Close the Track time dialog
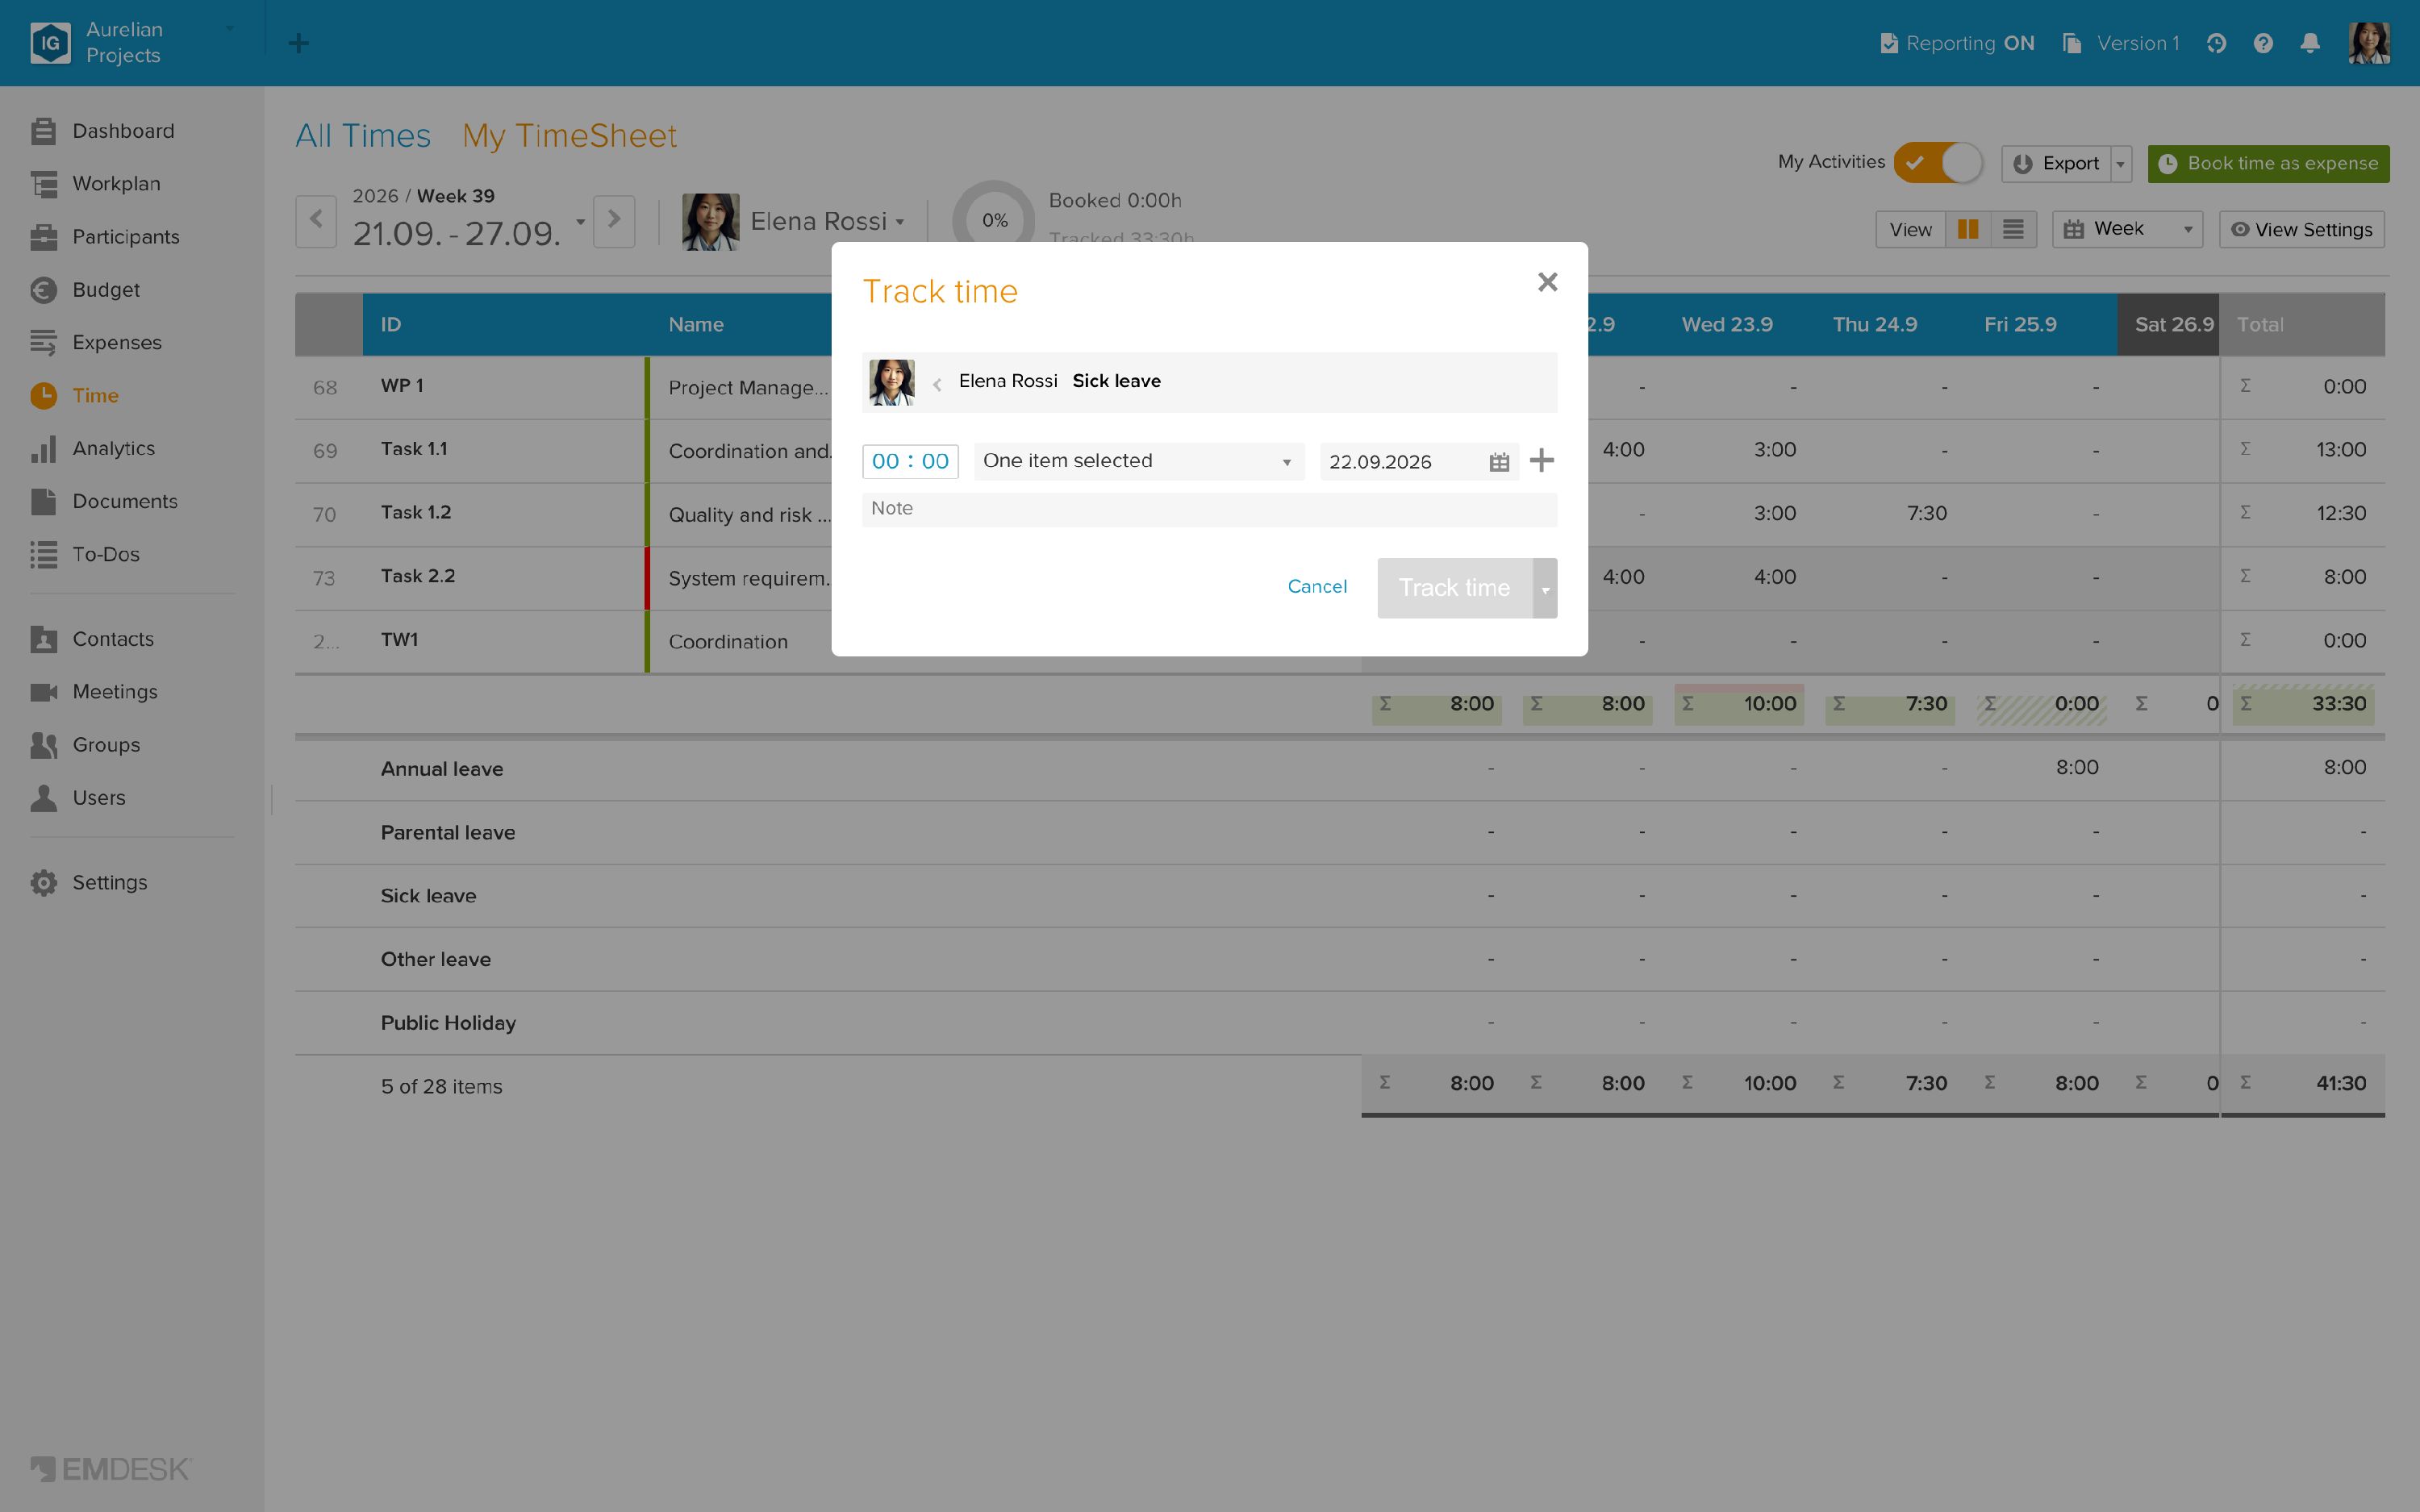Screen dimensions: 2420x1512 coord(1547,282)
